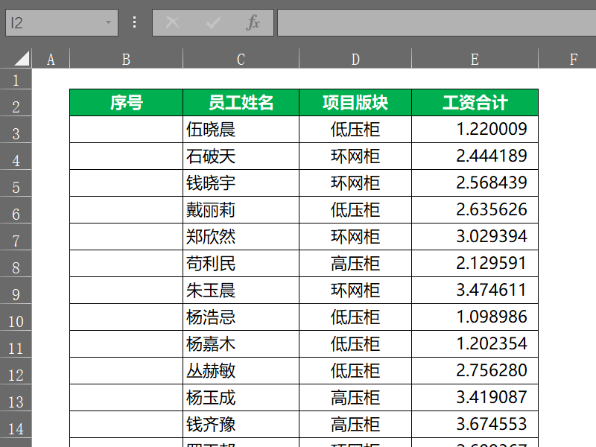Viewport: 596px width, 447px height.
Task: Click 环网柜 in the 石破天 row
Action: pos(355,156)
